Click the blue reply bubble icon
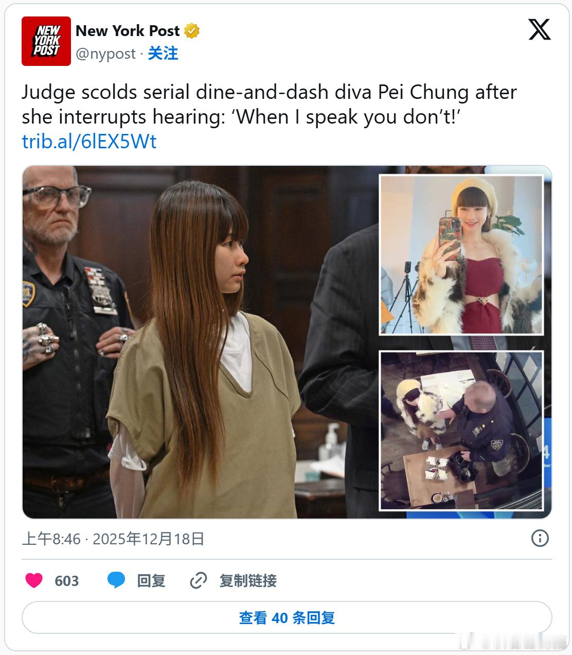The width and height of the screenshot is (572, 655). pyautogui.click(x=116, y=580)
